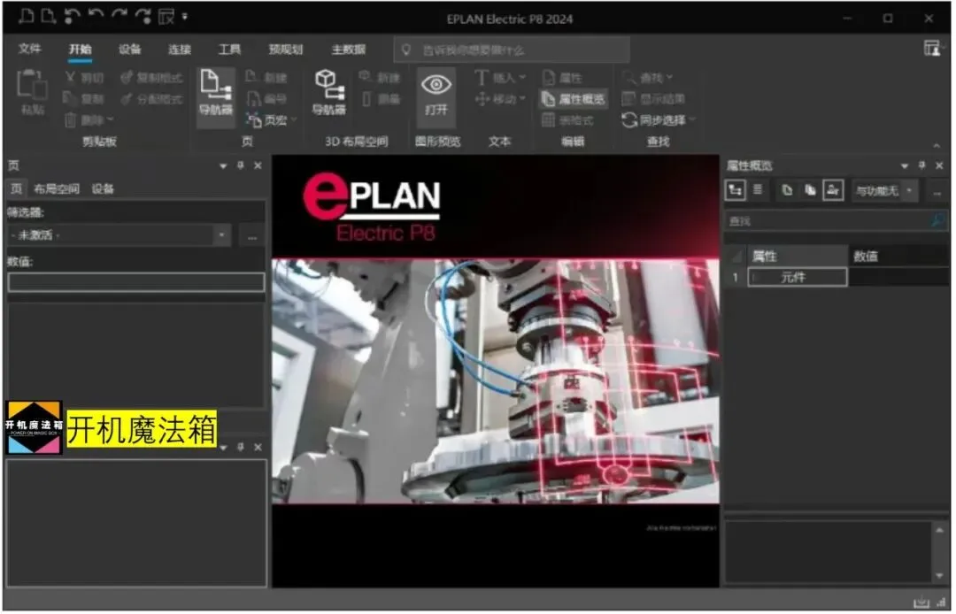Click the 显示结果 button

653,99
